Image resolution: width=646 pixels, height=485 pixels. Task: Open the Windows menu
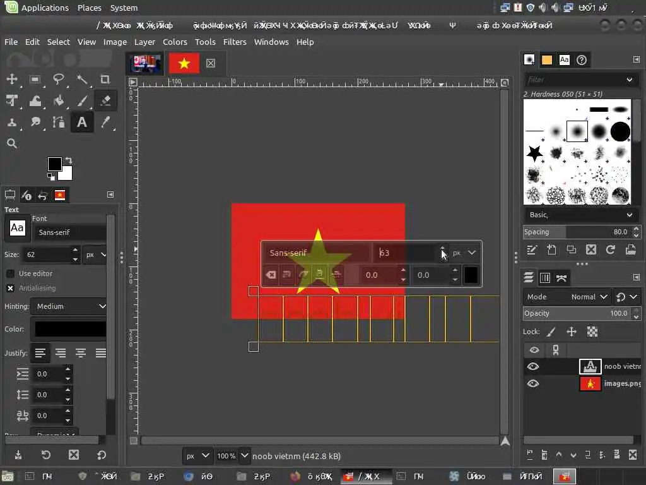pyautogui.click(x=271, y=42)
